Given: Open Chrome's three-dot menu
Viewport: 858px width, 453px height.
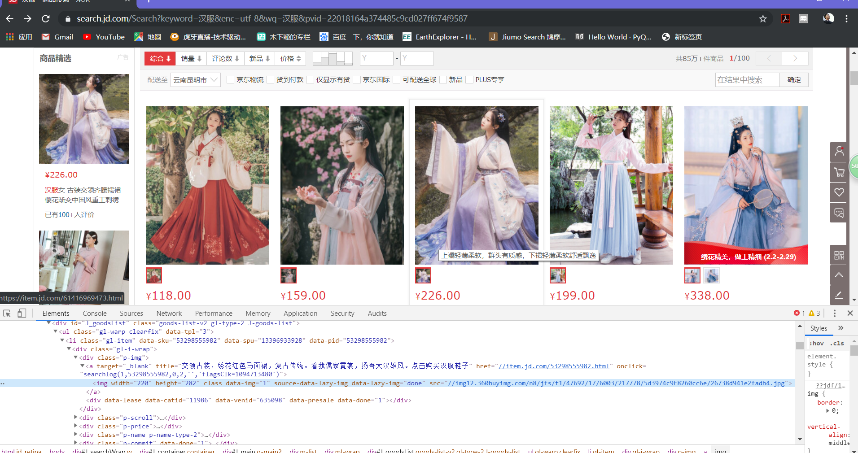Looking at the screenshot, I should 846,18.
